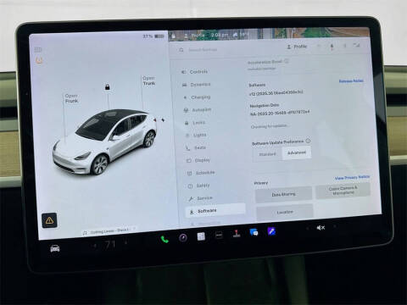
Task: Tap the headlight indicator icon at top left
Action: tap(38, 50)
